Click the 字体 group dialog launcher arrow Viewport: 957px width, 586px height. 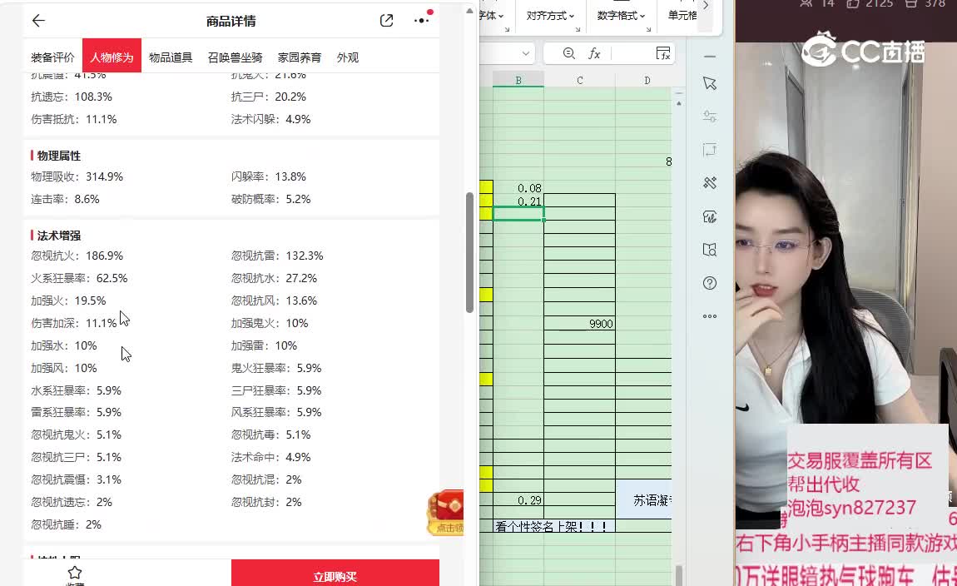point(507,29)
